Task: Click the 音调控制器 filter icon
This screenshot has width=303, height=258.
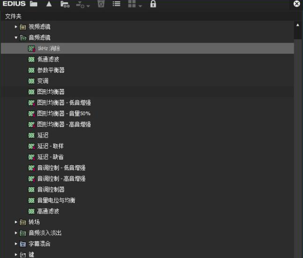Action: (31, 190)
